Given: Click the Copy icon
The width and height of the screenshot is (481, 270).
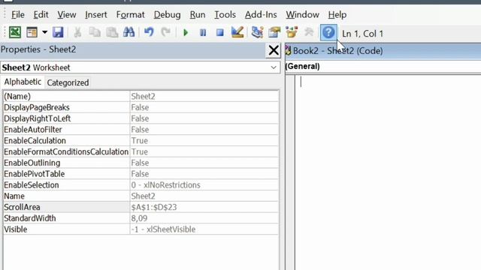Looking at the screenshot, I should (x=95, y=32).
